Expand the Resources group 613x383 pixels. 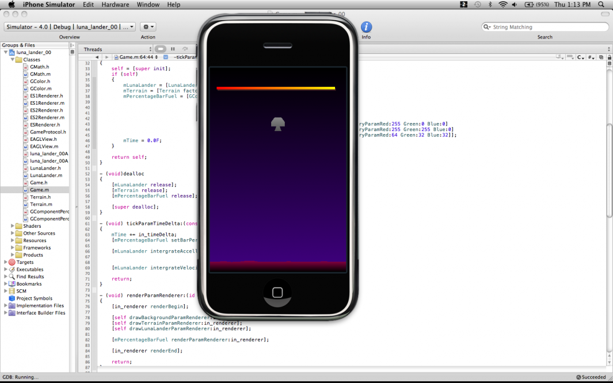click(13, 240)
